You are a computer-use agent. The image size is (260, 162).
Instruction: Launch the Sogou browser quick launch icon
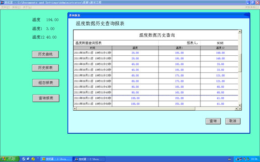pos(23,159)
